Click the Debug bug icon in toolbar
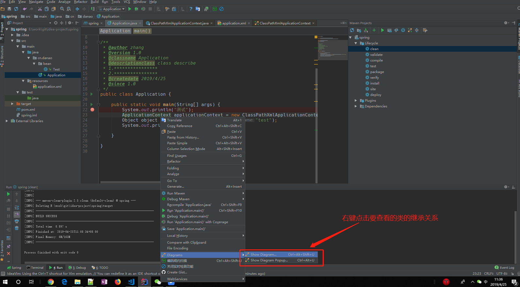Viewport: 520px width, 287px height. coord(137,9)
